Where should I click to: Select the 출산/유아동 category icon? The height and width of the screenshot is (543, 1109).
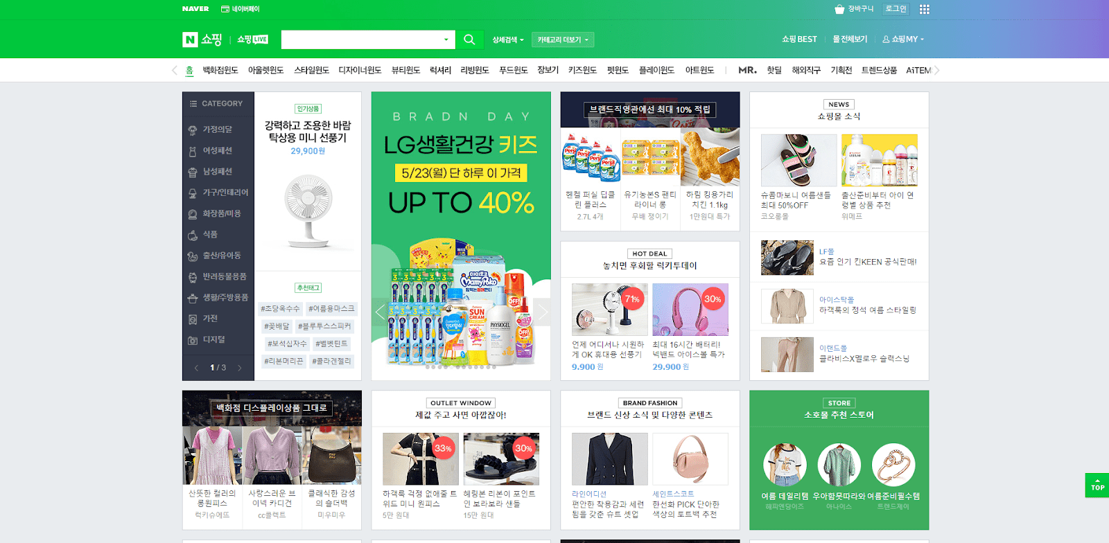193,256
